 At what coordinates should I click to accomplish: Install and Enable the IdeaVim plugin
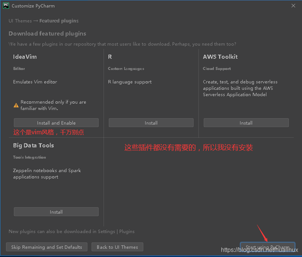pyautogui.click(x=56, y=123)
